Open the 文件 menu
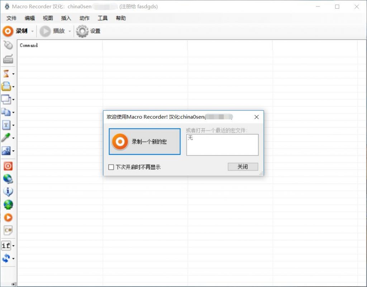Screen dimensions: 367x287 (x=11, y=18)
